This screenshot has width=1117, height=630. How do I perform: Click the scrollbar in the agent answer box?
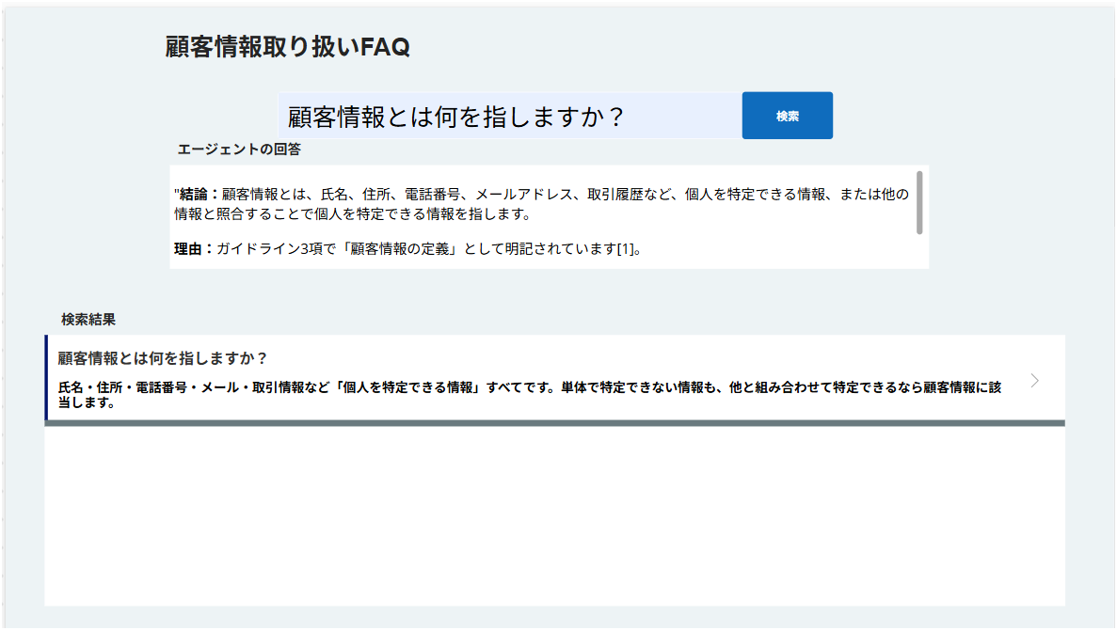click(x=919, y=203)
